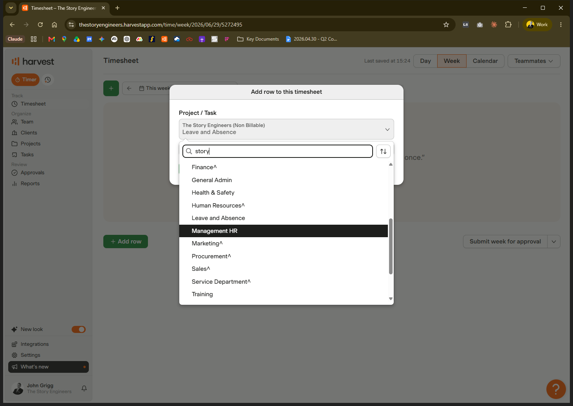View site information icon in address bar

point(71,25)
